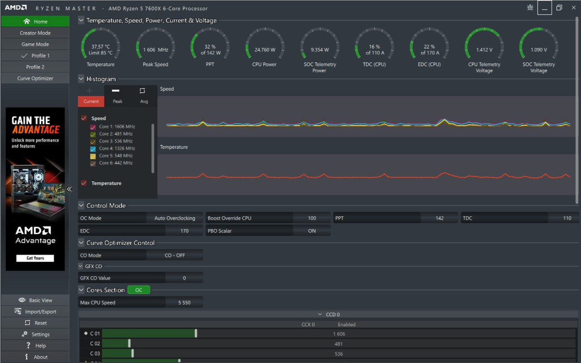Screen dimensions: 581x363
Task: Open Import/Export
Action: pyautogui.click(x=35, y=311)
